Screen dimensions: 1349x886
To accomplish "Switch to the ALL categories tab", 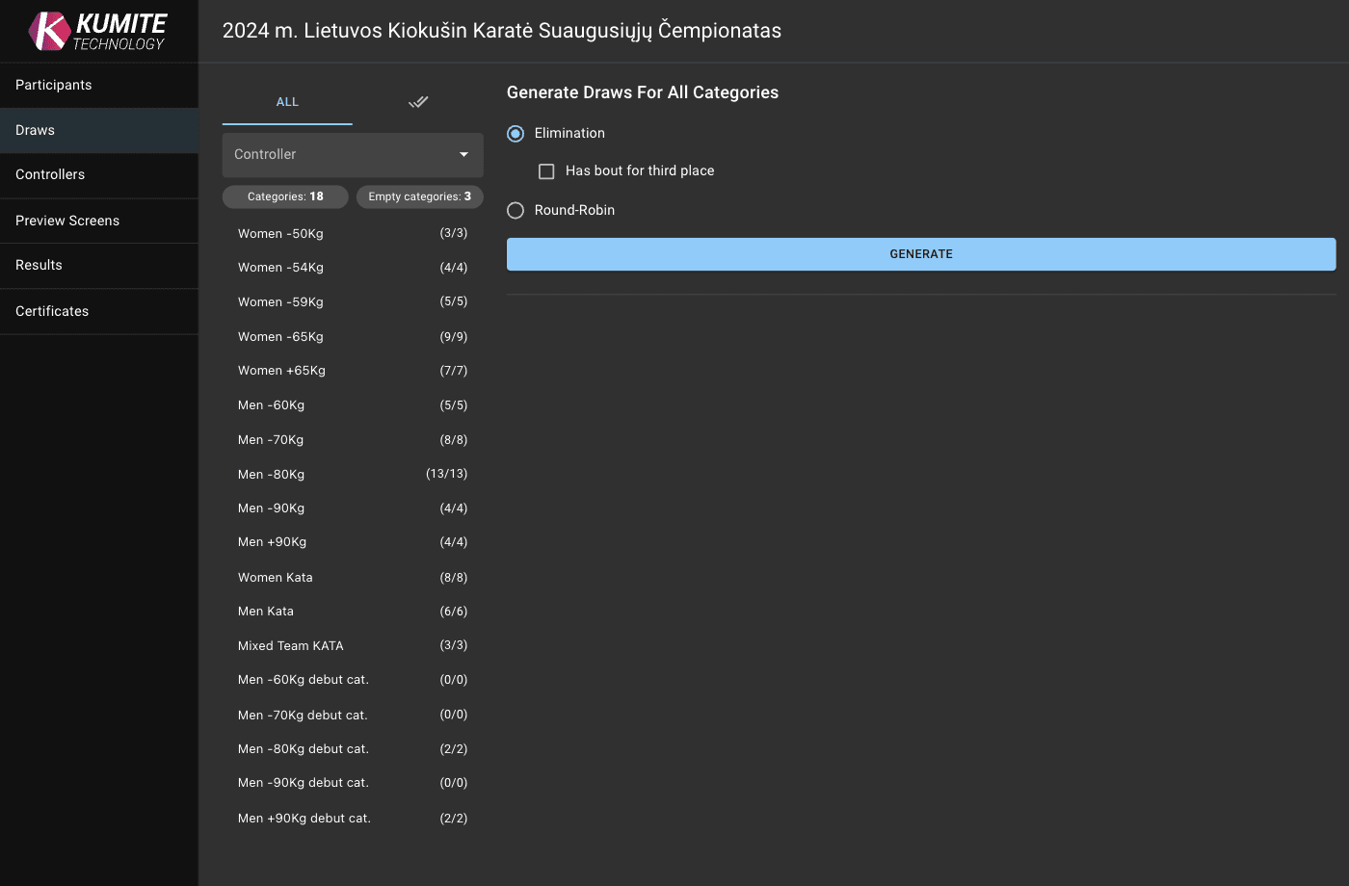I will 287,102.
